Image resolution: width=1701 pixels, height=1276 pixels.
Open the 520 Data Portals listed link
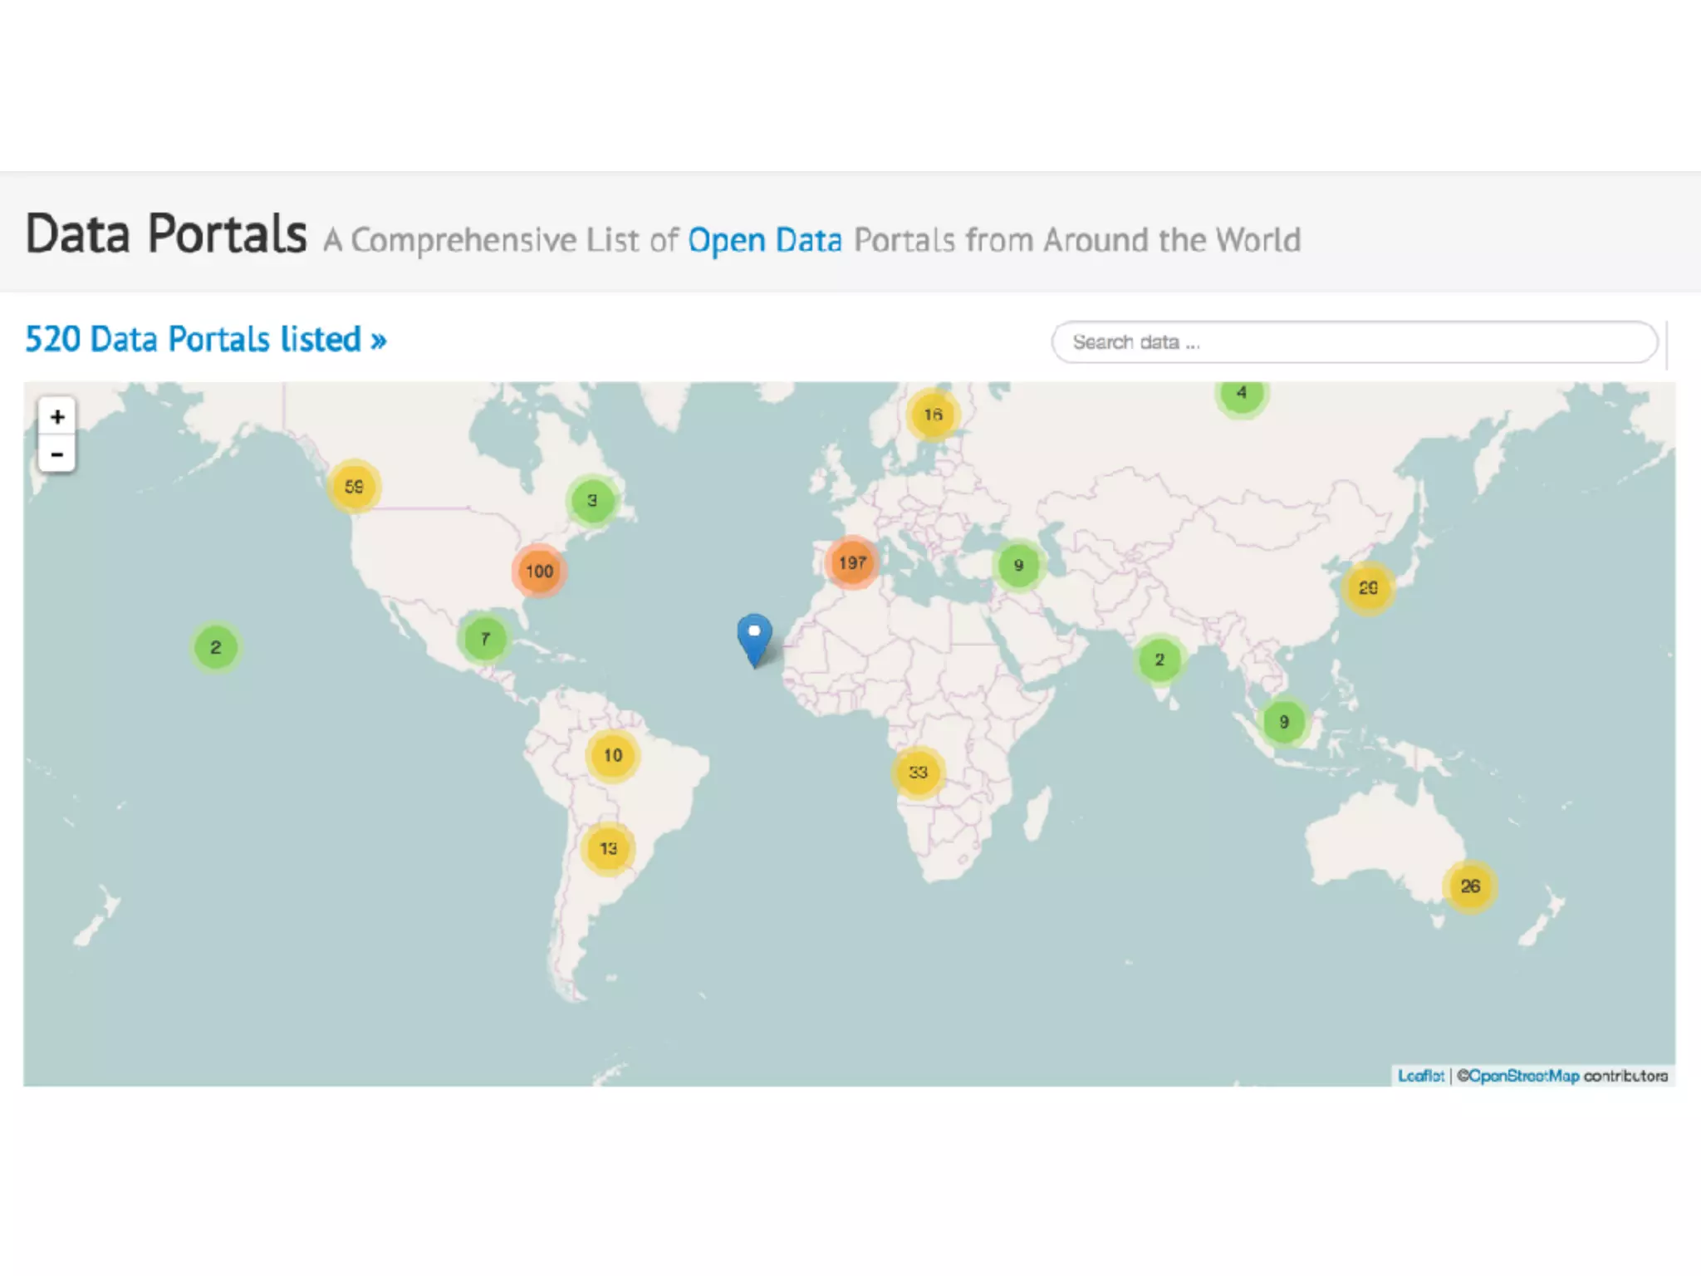206,340
